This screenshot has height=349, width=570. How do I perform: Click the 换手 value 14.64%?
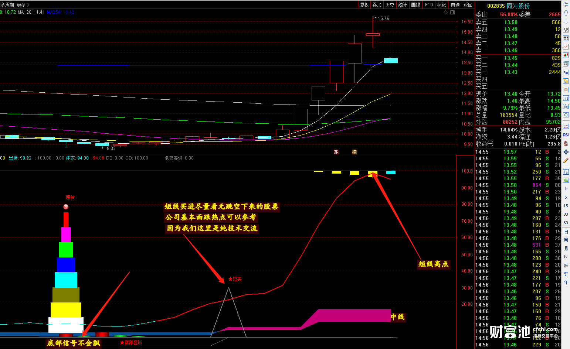[509, 130]
